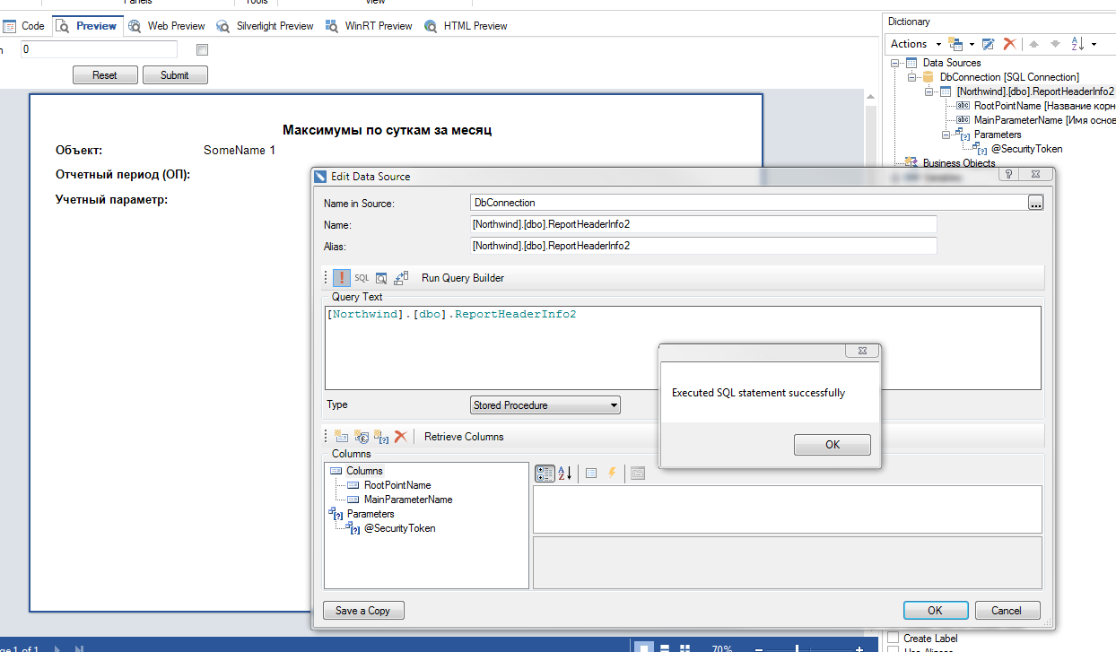Collapse the Parameters node in Dictionary
This screenshot has height=652, width=1116.
tap(946, 135)
